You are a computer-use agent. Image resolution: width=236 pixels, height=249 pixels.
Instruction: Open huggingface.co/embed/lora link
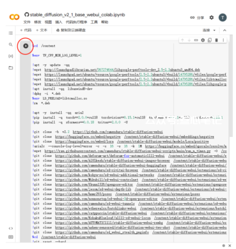84,141
